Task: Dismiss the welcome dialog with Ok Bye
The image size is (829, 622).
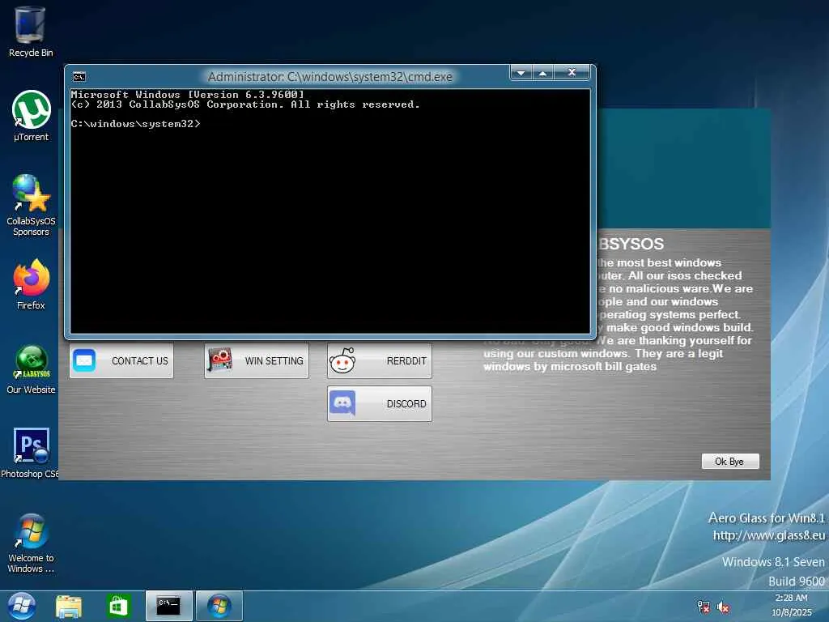Action: pyautogui.click(x=730, y=461)
